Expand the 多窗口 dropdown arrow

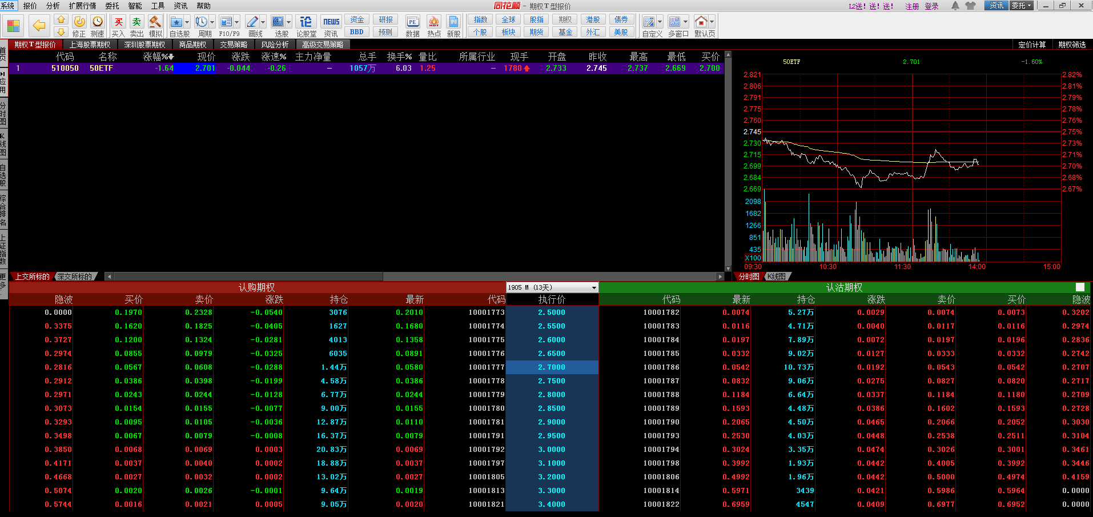[685, 22]
